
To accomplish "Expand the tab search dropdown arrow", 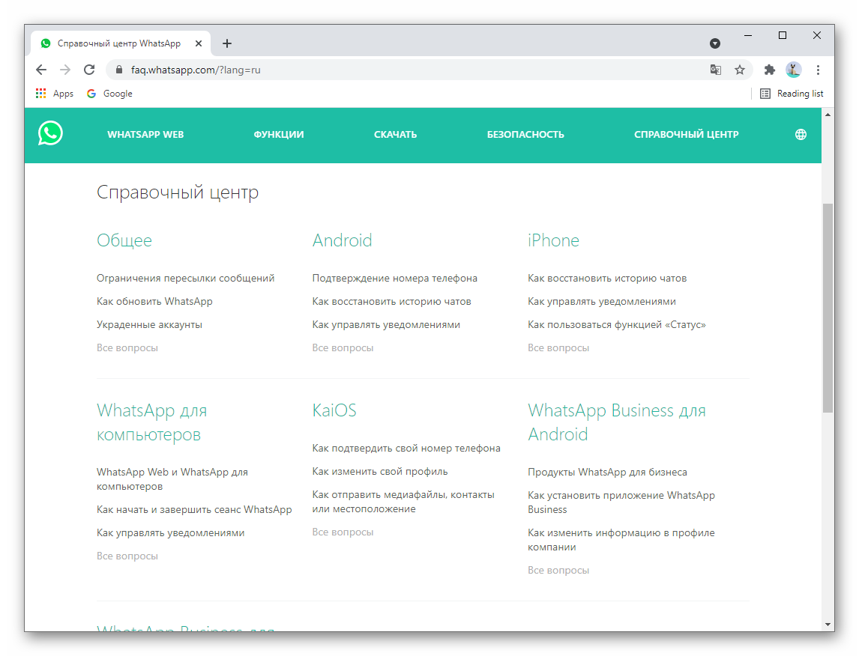I will 715,43.
